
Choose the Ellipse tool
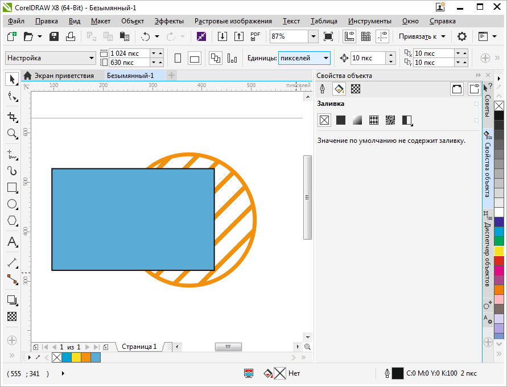(x=12, y=204)
